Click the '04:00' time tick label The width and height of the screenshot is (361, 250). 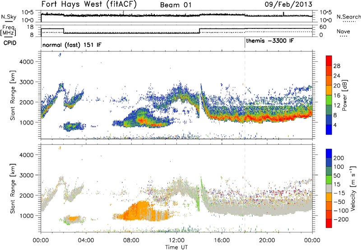(86, 241)
